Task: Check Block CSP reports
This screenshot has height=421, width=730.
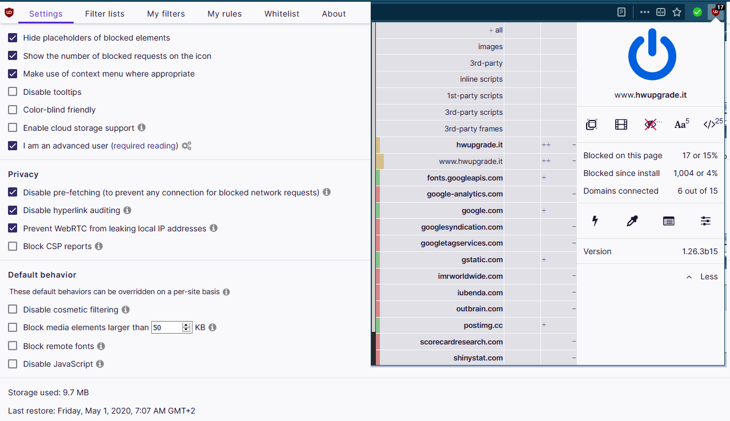Action: [x=13, y=246]
